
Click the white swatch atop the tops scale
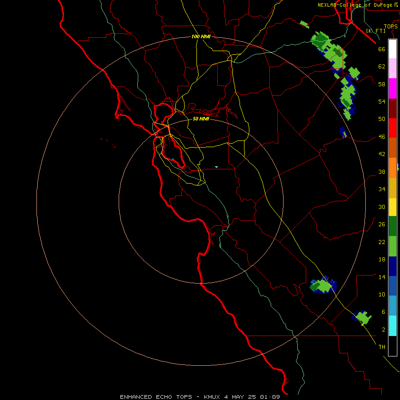[x=392, y=49]
